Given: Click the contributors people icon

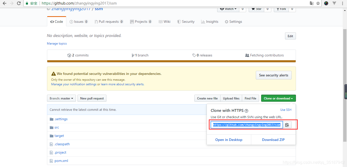Looking at the screenshot, I should click(x=247, y=55).
